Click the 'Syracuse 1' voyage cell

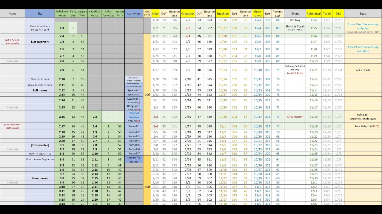[x=134, y=90]
